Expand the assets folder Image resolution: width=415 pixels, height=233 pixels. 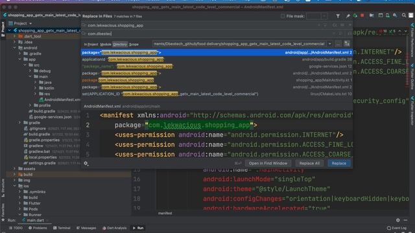pyautogui.click(x=14, y=168)
